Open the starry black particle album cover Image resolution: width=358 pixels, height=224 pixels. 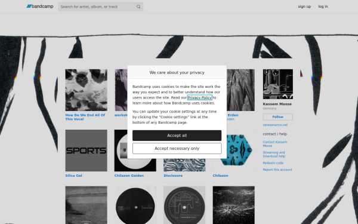[x=233, y=205]
